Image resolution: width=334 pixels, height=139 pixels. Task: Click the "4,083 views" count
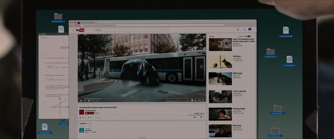[x=199, y=114]
